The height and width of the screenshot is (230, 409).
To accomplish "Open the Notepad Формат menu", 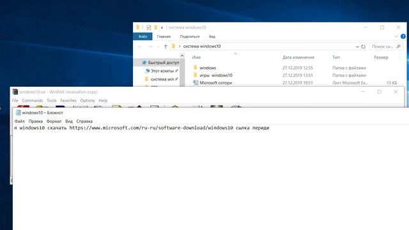I will (x=54, y=121).
